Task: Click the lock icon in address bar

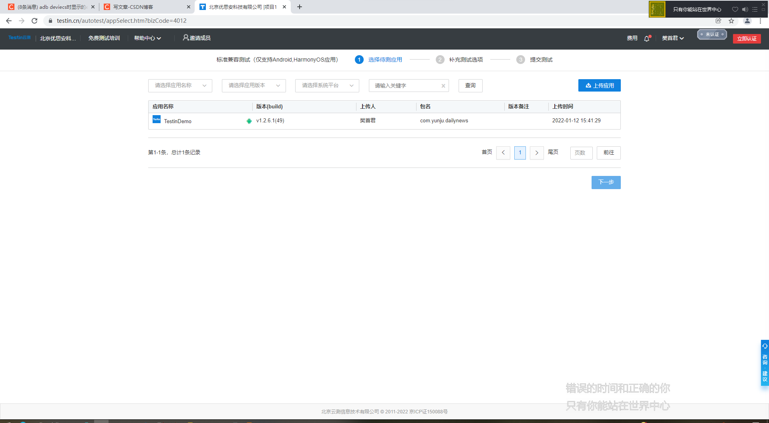Action: click(x=50, y=21)
